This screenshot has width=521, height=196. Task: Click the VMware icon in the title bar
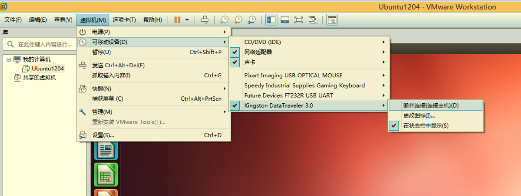pyautogui.click(x=4, y=6)
